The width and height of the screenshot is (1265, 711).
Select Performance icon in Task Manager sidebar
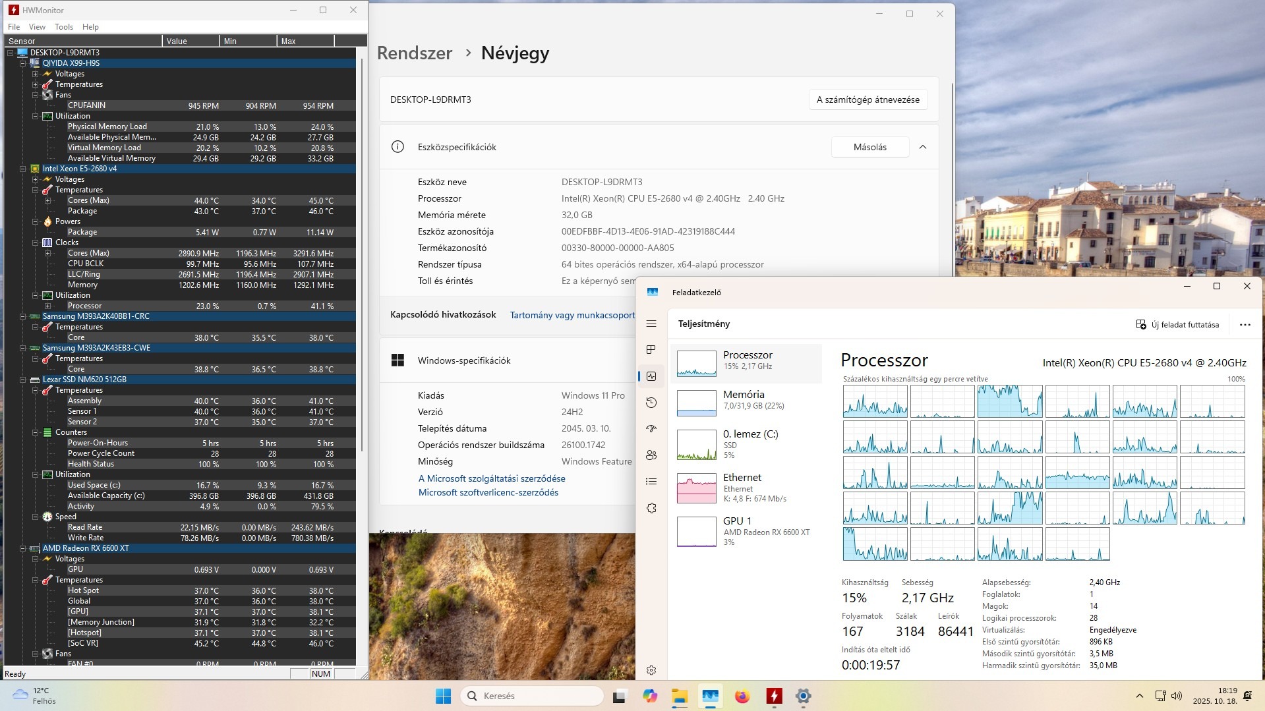pos(651,376)
